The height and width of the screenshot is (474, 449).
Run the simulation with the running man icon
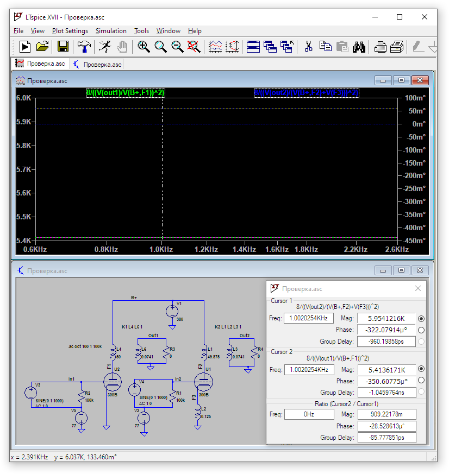pyautogui.click(x=105, y=47)
